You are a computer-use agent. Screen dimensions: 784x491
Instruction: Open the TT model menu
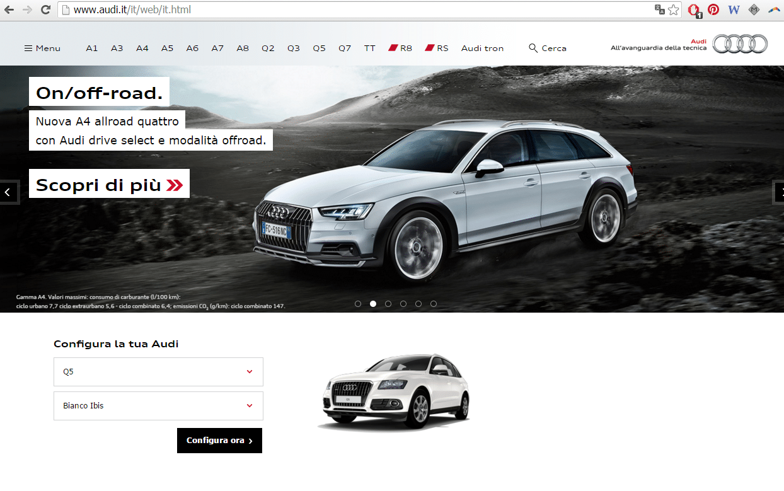pos(369,48)
